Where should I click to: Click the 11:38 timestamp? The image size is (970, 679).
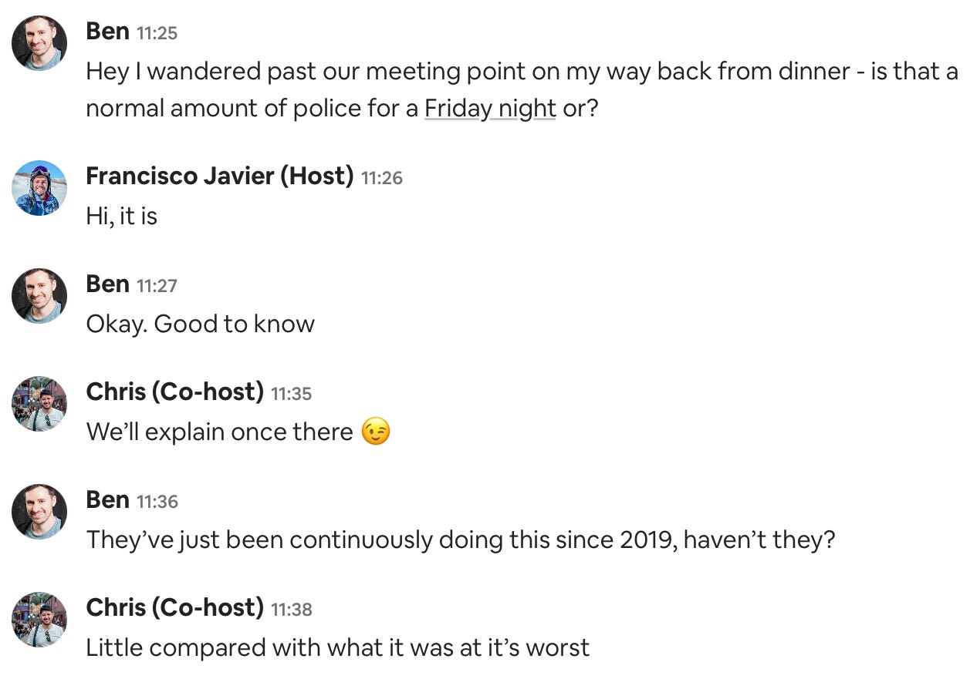[292, 610]
